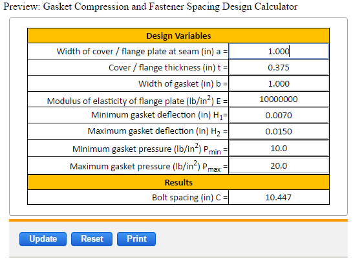The width and height of the screenshot is (353, 263).
Task: Select the cover flange thickness input 0.375
Action: pos(279,67)
